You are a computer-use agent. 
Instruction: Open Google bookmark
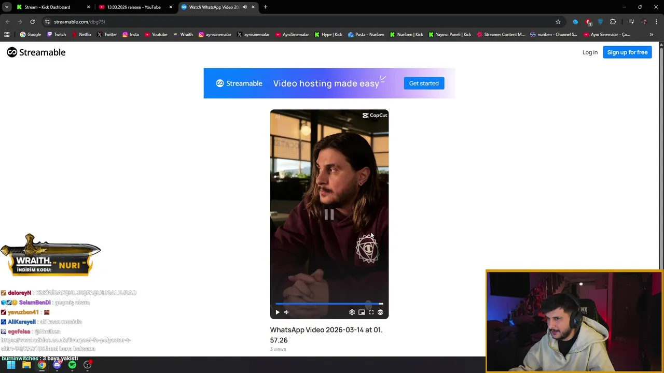(x=31, y=35)
